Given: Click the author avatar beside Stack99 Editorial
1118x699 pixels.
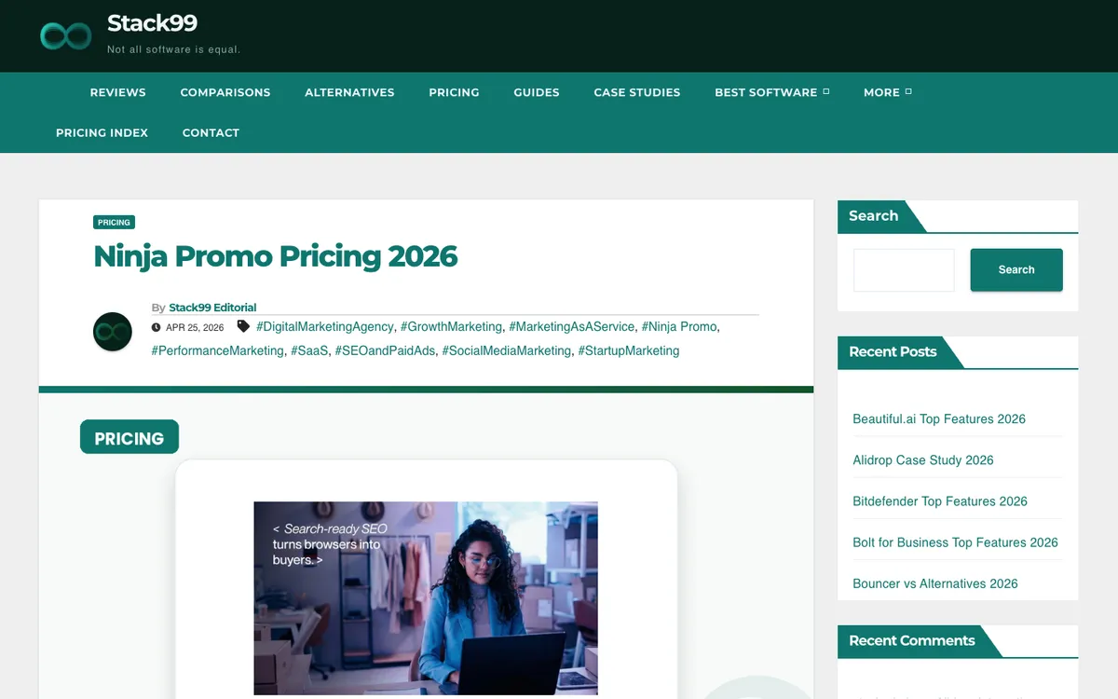Looking at the screenshot, I should click(x=113, y=332).
